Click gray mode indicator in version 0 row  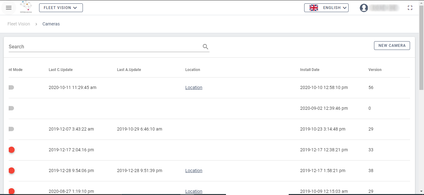click(x=11, y=108)
